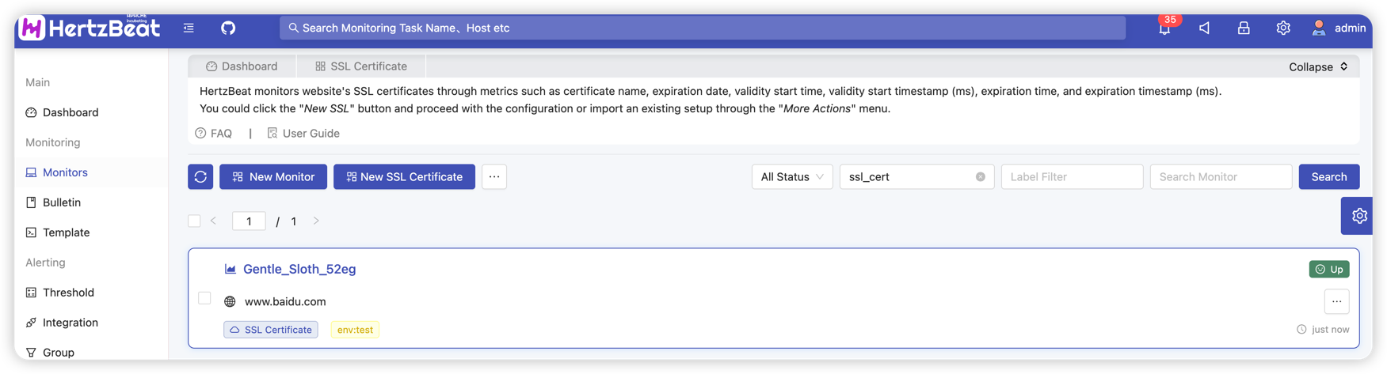
Task: Click the lock screen icon
Action: [1244, 28]
